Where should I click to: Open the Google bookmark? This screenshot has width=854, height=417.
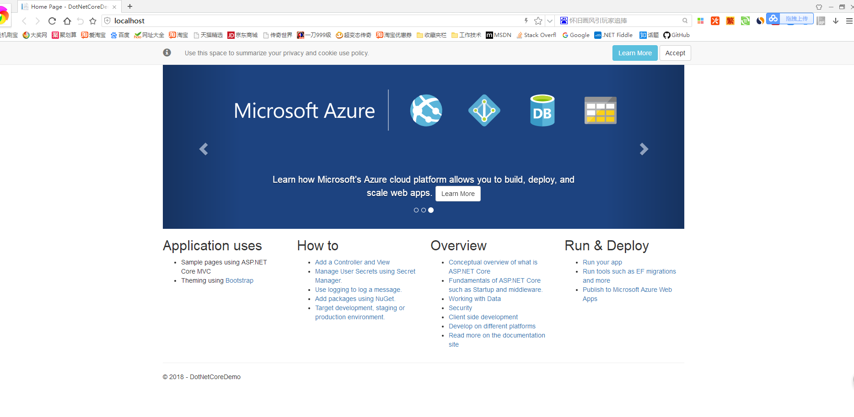tap(576, 35)
